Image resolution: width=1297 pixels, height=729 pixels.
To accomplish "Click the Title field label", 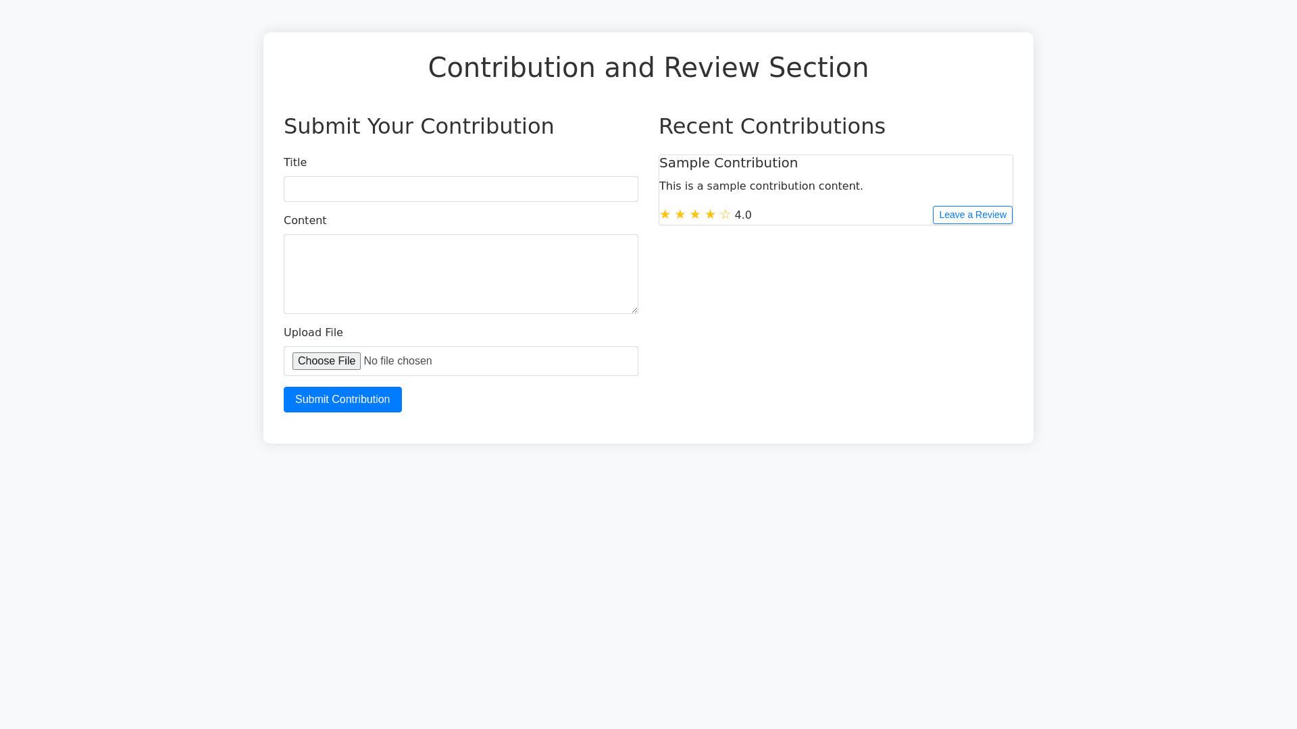I will [x=295, y=163].
